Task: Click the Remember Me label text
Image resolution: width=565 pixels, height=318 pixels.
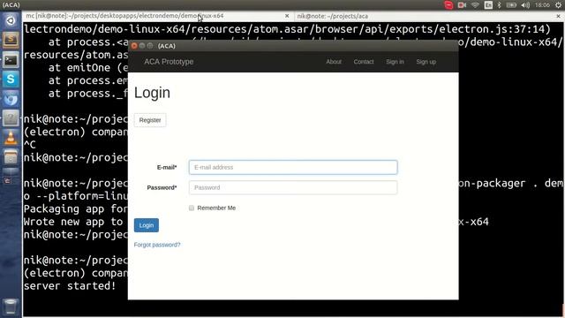Action: [216, 208]
